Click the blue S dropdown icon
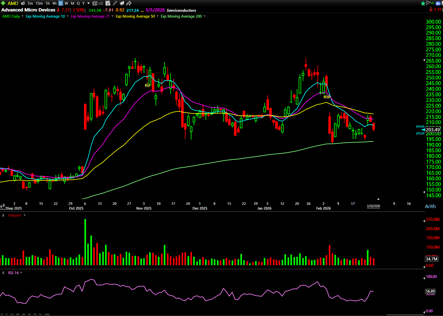Viewport: 443px width, 316px height. click(x=438, y=3)
